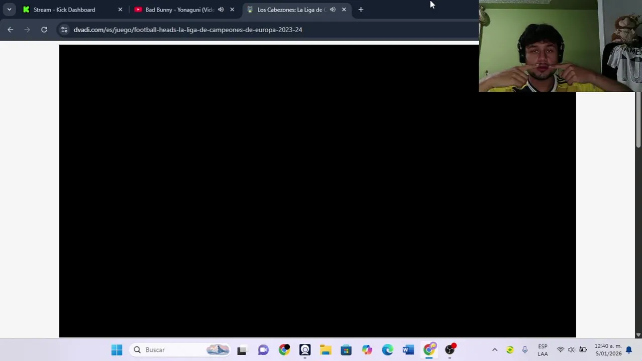This screenshot has width=642, height=361.
Task: Click the battery icon in the system tray
Action: click(583, 350)
